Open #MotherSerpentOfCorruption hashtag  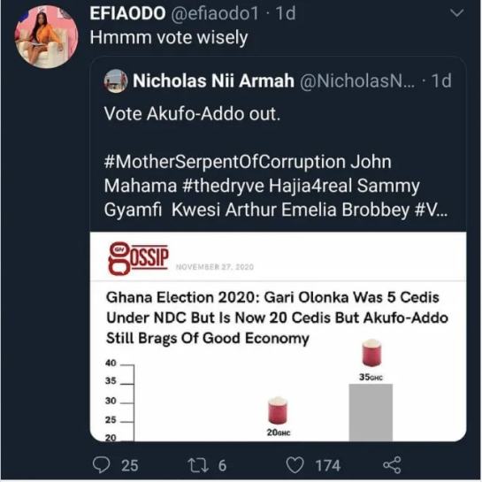pyautogui.click(x=225, y=162)
